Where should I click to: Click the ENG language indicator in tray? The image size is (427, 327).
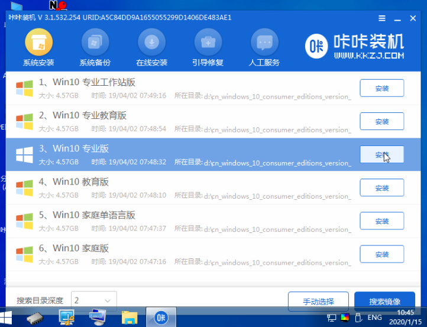pos(374,318)
